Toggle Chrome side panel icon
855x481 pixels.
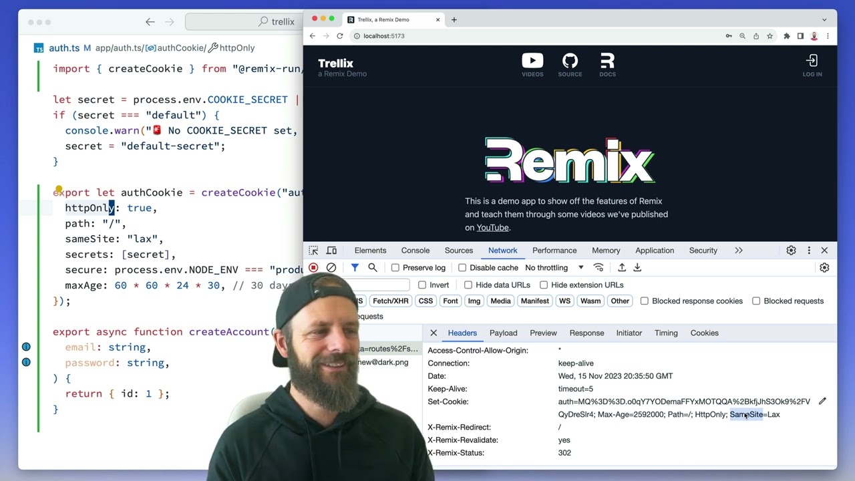tap(800, 36)
